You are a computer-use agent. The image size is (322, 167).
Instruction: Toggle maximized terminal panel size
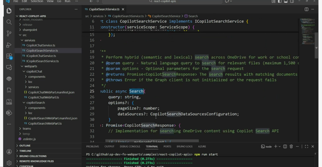point(306,147)
